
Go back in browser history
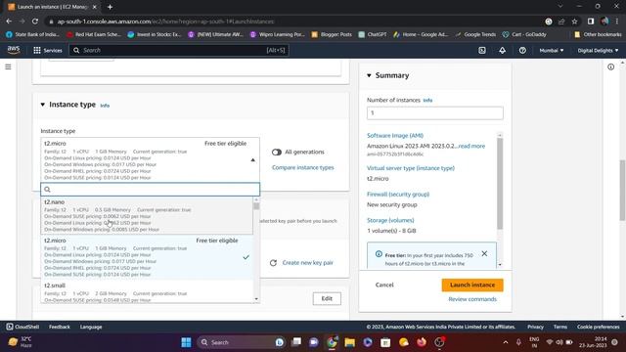(9, 22)
